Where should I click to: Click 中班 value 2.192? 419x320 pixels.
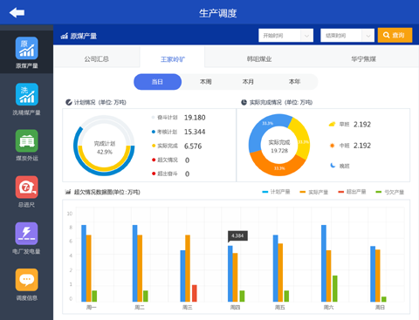(x=362, y=146)
